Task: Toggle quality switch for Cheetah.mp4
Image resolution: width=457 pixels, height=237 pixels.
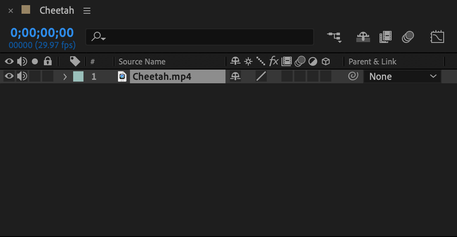Action: 261,76
